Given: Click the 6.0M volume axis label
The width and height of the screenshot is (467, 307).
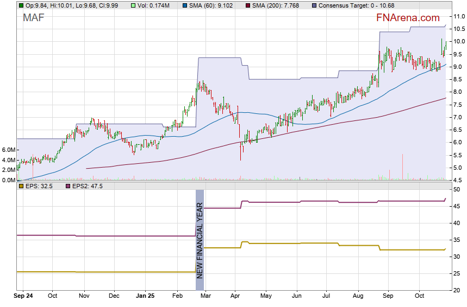Looking at the screenshot, I should [9, 150].
